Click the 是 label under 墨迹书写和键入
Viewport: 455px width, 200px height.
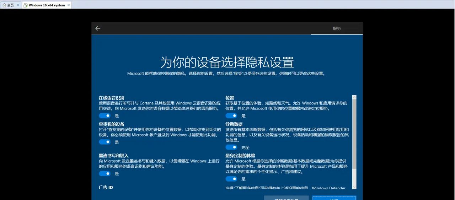click(117, 174)
